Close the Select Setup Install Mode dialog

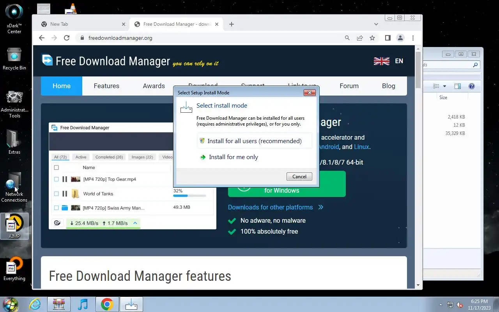pyautogui.click(x=310, y=92)
